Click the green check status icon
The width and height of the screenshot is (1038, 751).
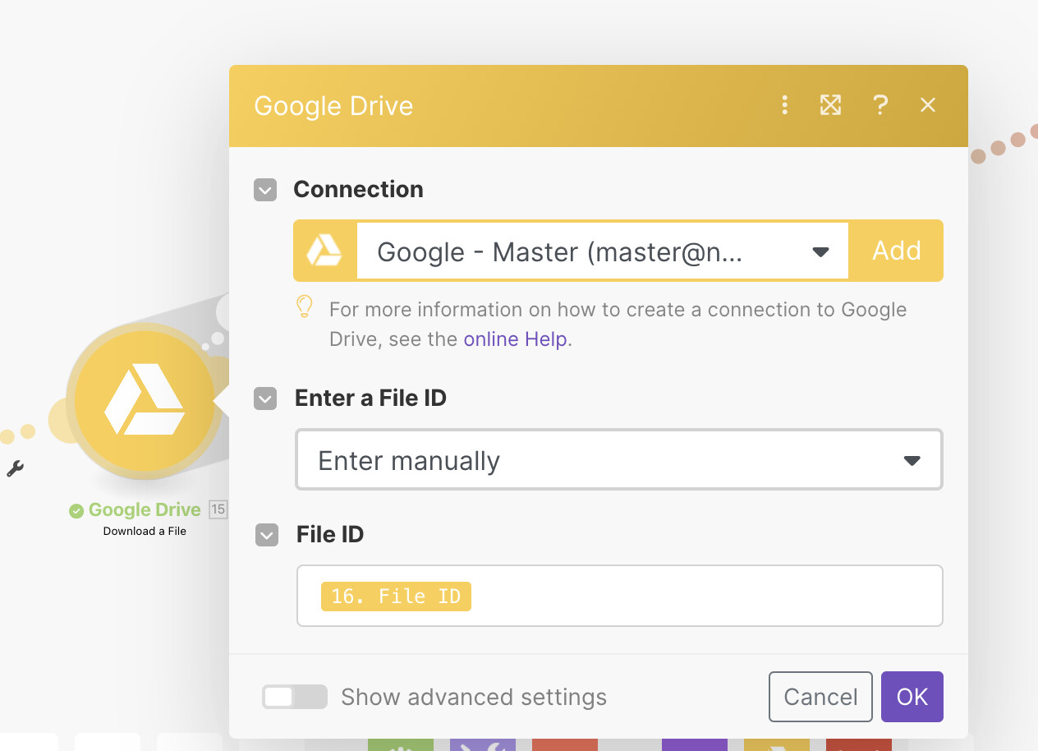tap(76, 510)
